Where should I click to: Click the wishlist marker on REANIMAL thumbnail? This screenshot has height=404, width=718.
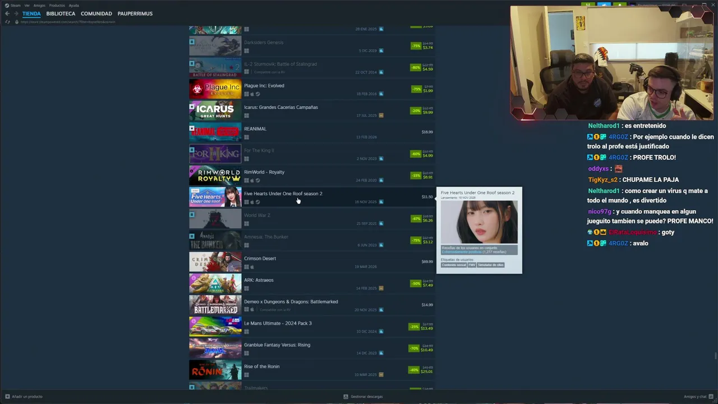[192, 128]
